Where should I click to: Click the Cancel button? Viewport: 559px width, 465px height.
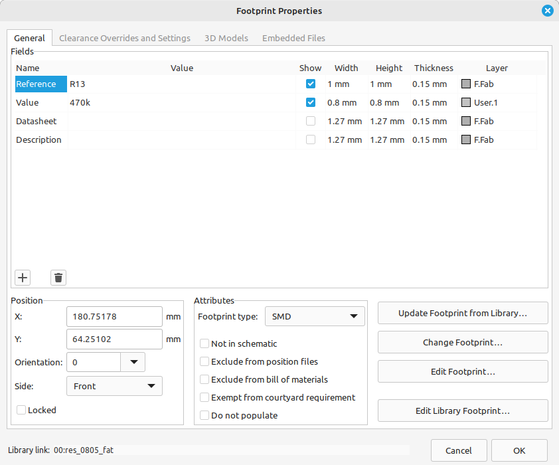(459, 450)
